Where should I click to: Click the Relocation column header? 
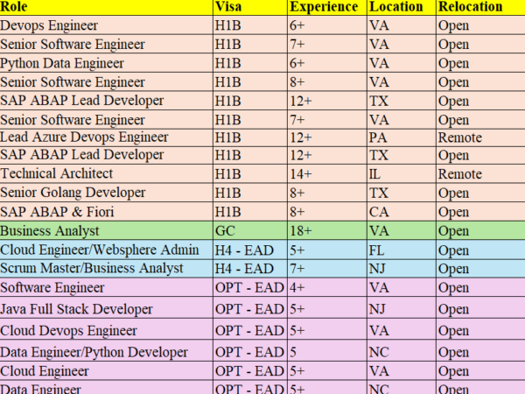tap(471, 7)
